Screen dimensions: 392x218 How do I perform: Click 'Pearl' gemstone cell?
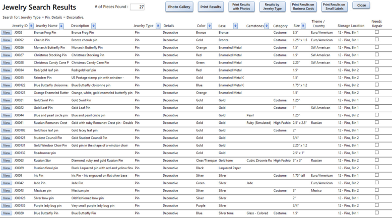tap(250, 115)
